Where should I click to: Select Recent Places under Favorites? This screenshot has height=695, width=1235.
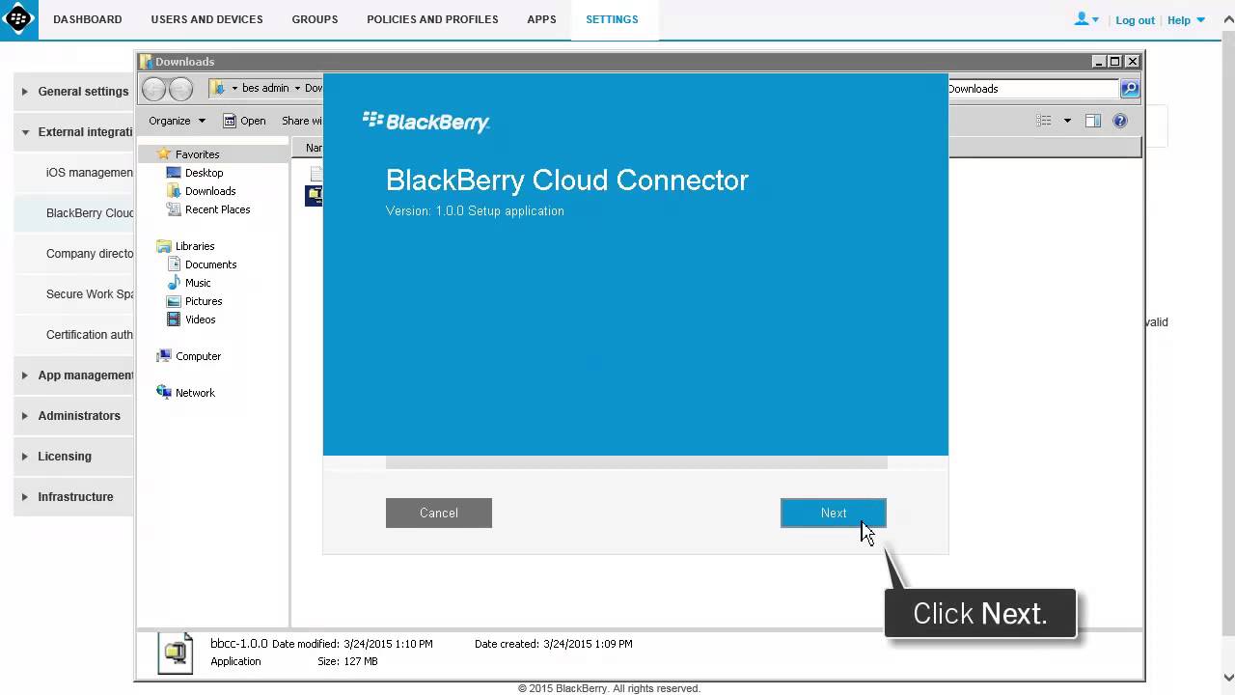tap(217, 209)
